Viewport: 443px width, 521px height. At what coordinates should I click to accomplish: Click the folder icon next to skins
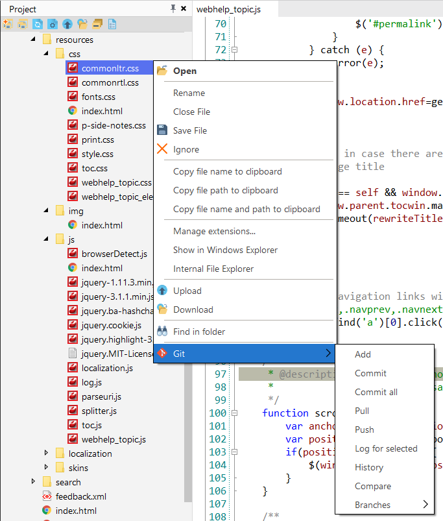point(60,468)
